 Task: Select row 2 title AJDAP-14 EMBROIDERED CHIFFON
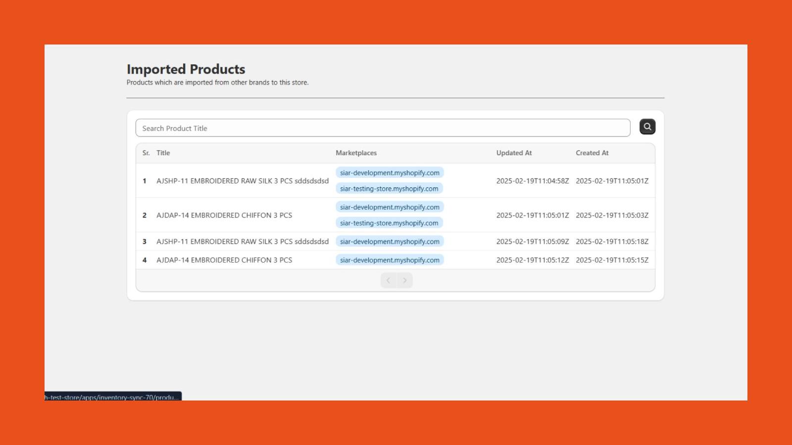click(x=224, y=215)
